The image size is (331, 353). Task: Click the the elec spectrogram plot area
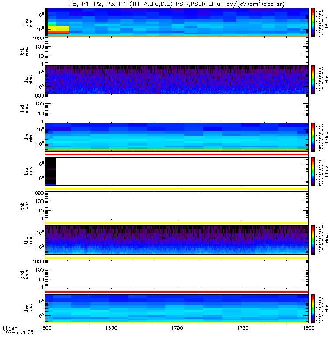[x=177, y=137]
